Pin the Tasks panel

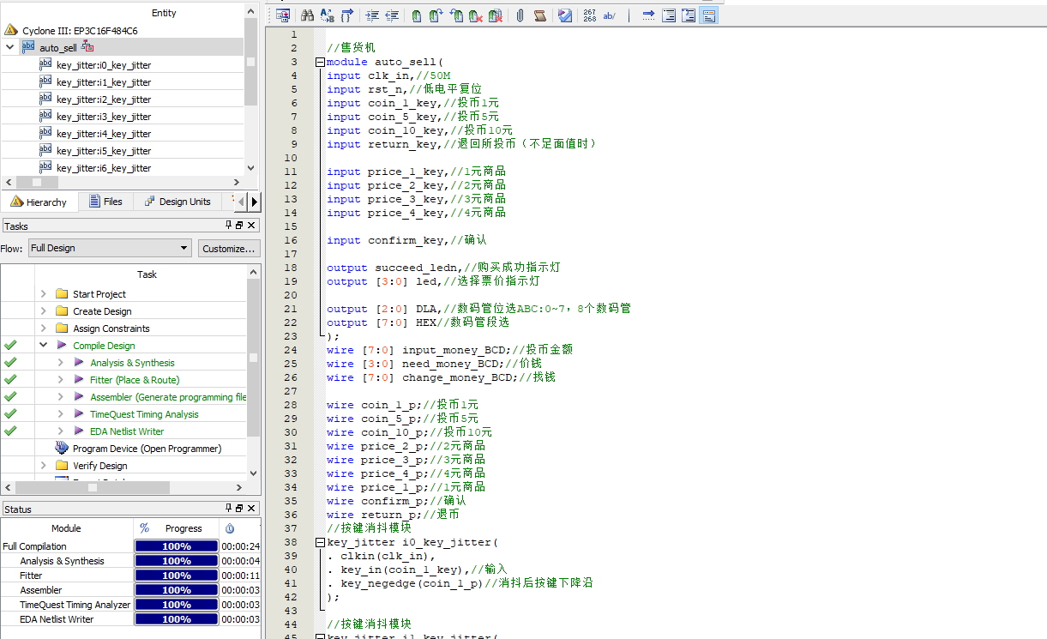pos(228,226)
